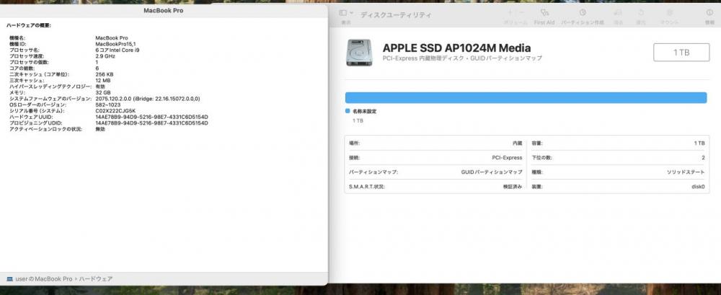721x295 pixels.
Task: Click the MacBook Pro window title bar
Action: click(163, 10)
